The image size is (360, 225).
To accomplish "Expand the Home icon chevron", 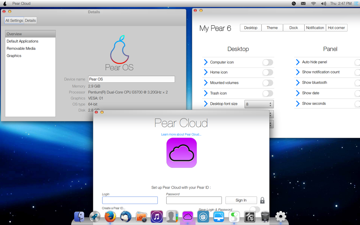I will coord(206,72).
